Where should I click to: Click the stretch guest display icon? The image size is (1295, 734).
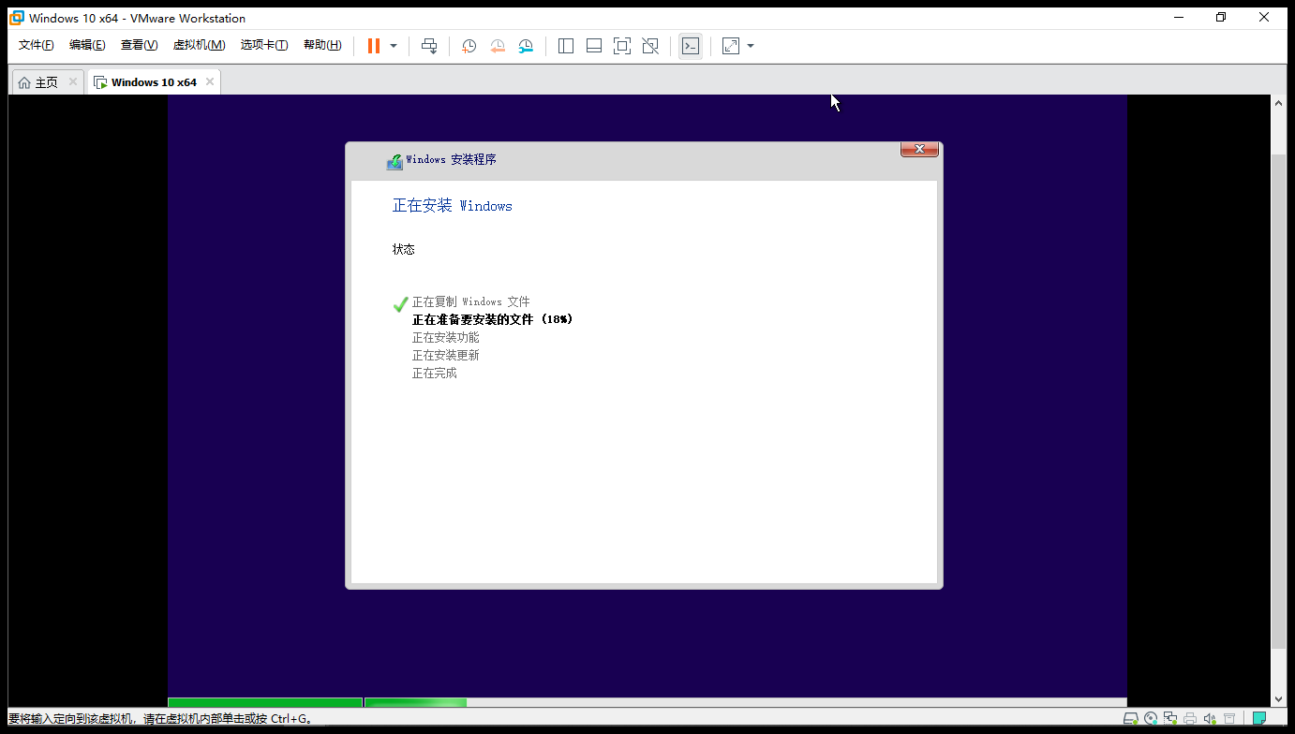[731, 46]
